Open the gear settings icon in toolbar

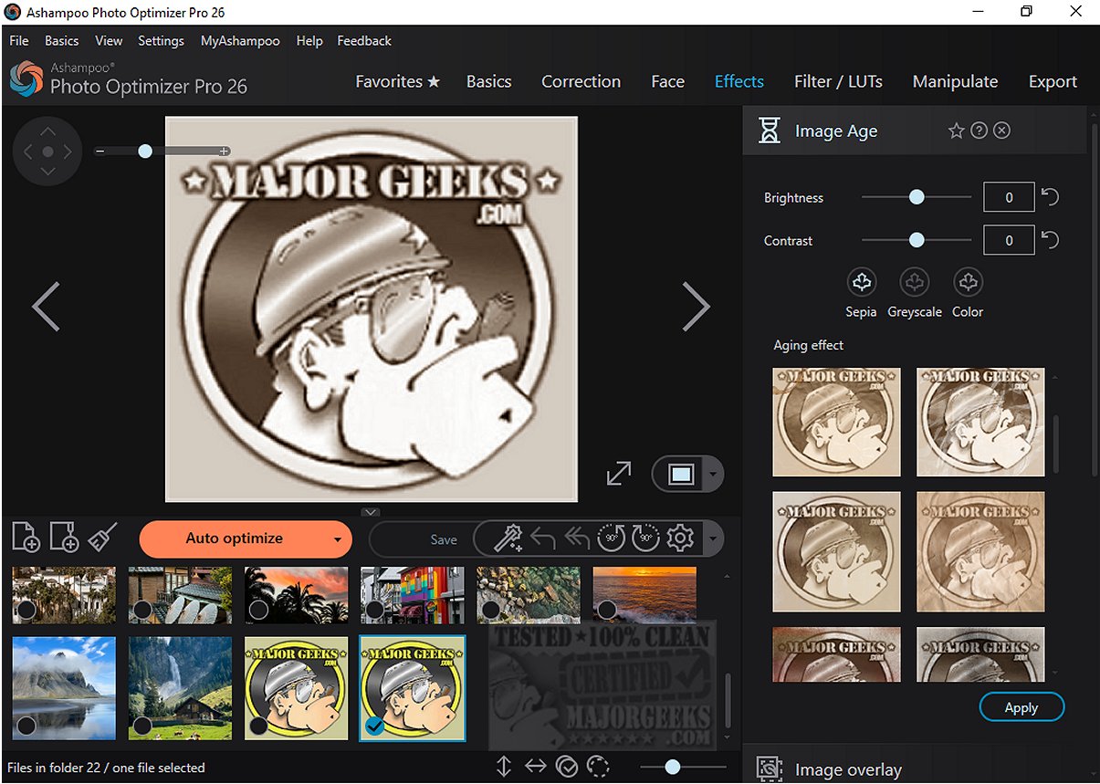(x=680, y=538)
